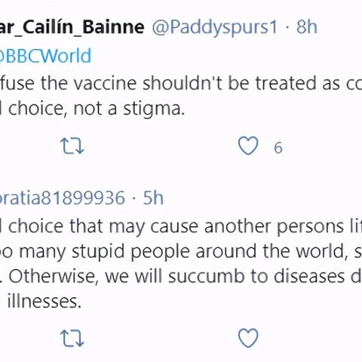Click the word 'illnesses.' ending the reply

click(x=44, y=301)
